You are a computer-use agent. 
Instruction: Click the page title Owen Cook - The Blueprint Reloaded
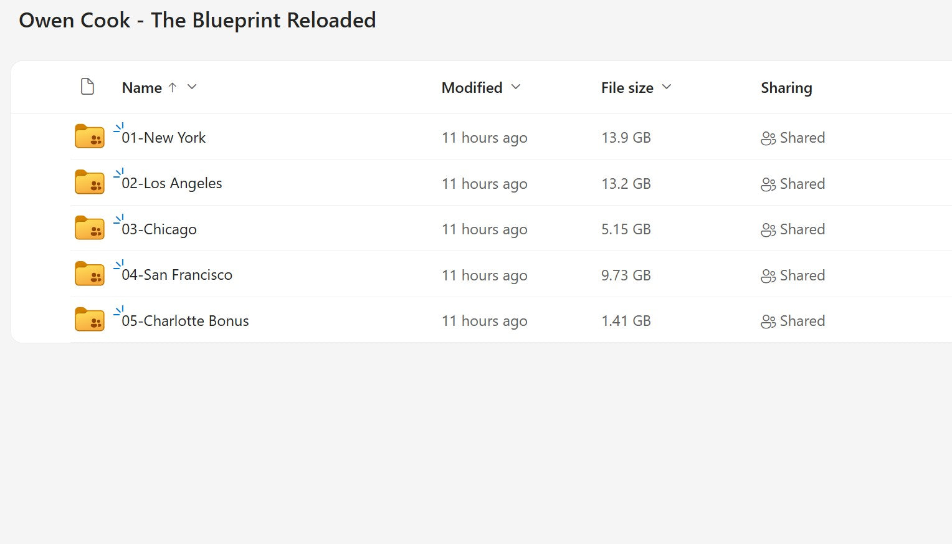point(198,20)
